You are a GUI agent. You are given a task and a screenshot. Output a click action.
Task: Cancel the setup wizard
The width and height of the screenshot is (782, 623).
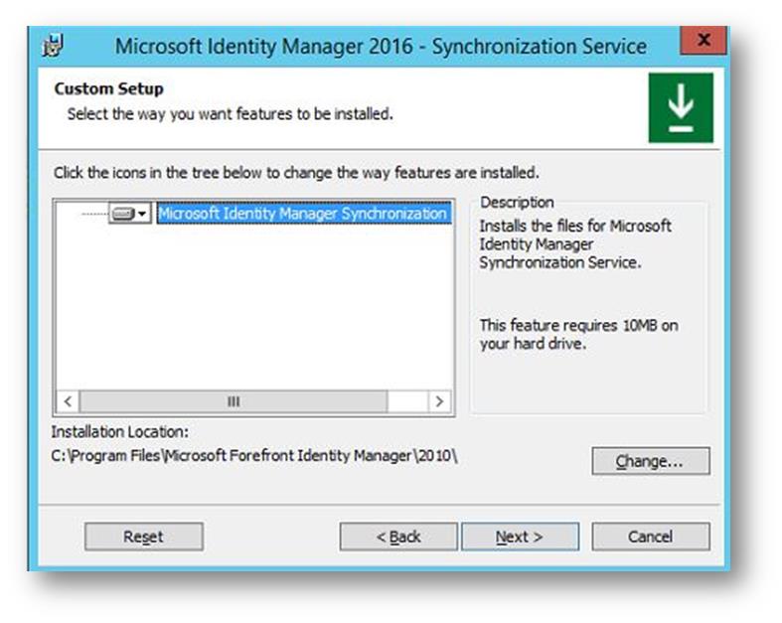click(650, 537)
